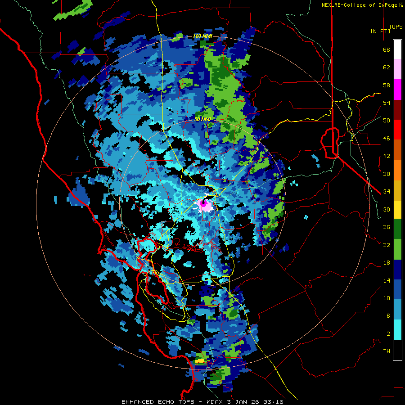The image size is (405, 405).
Task: Click the "14" legend value
Action: (387, 280)
